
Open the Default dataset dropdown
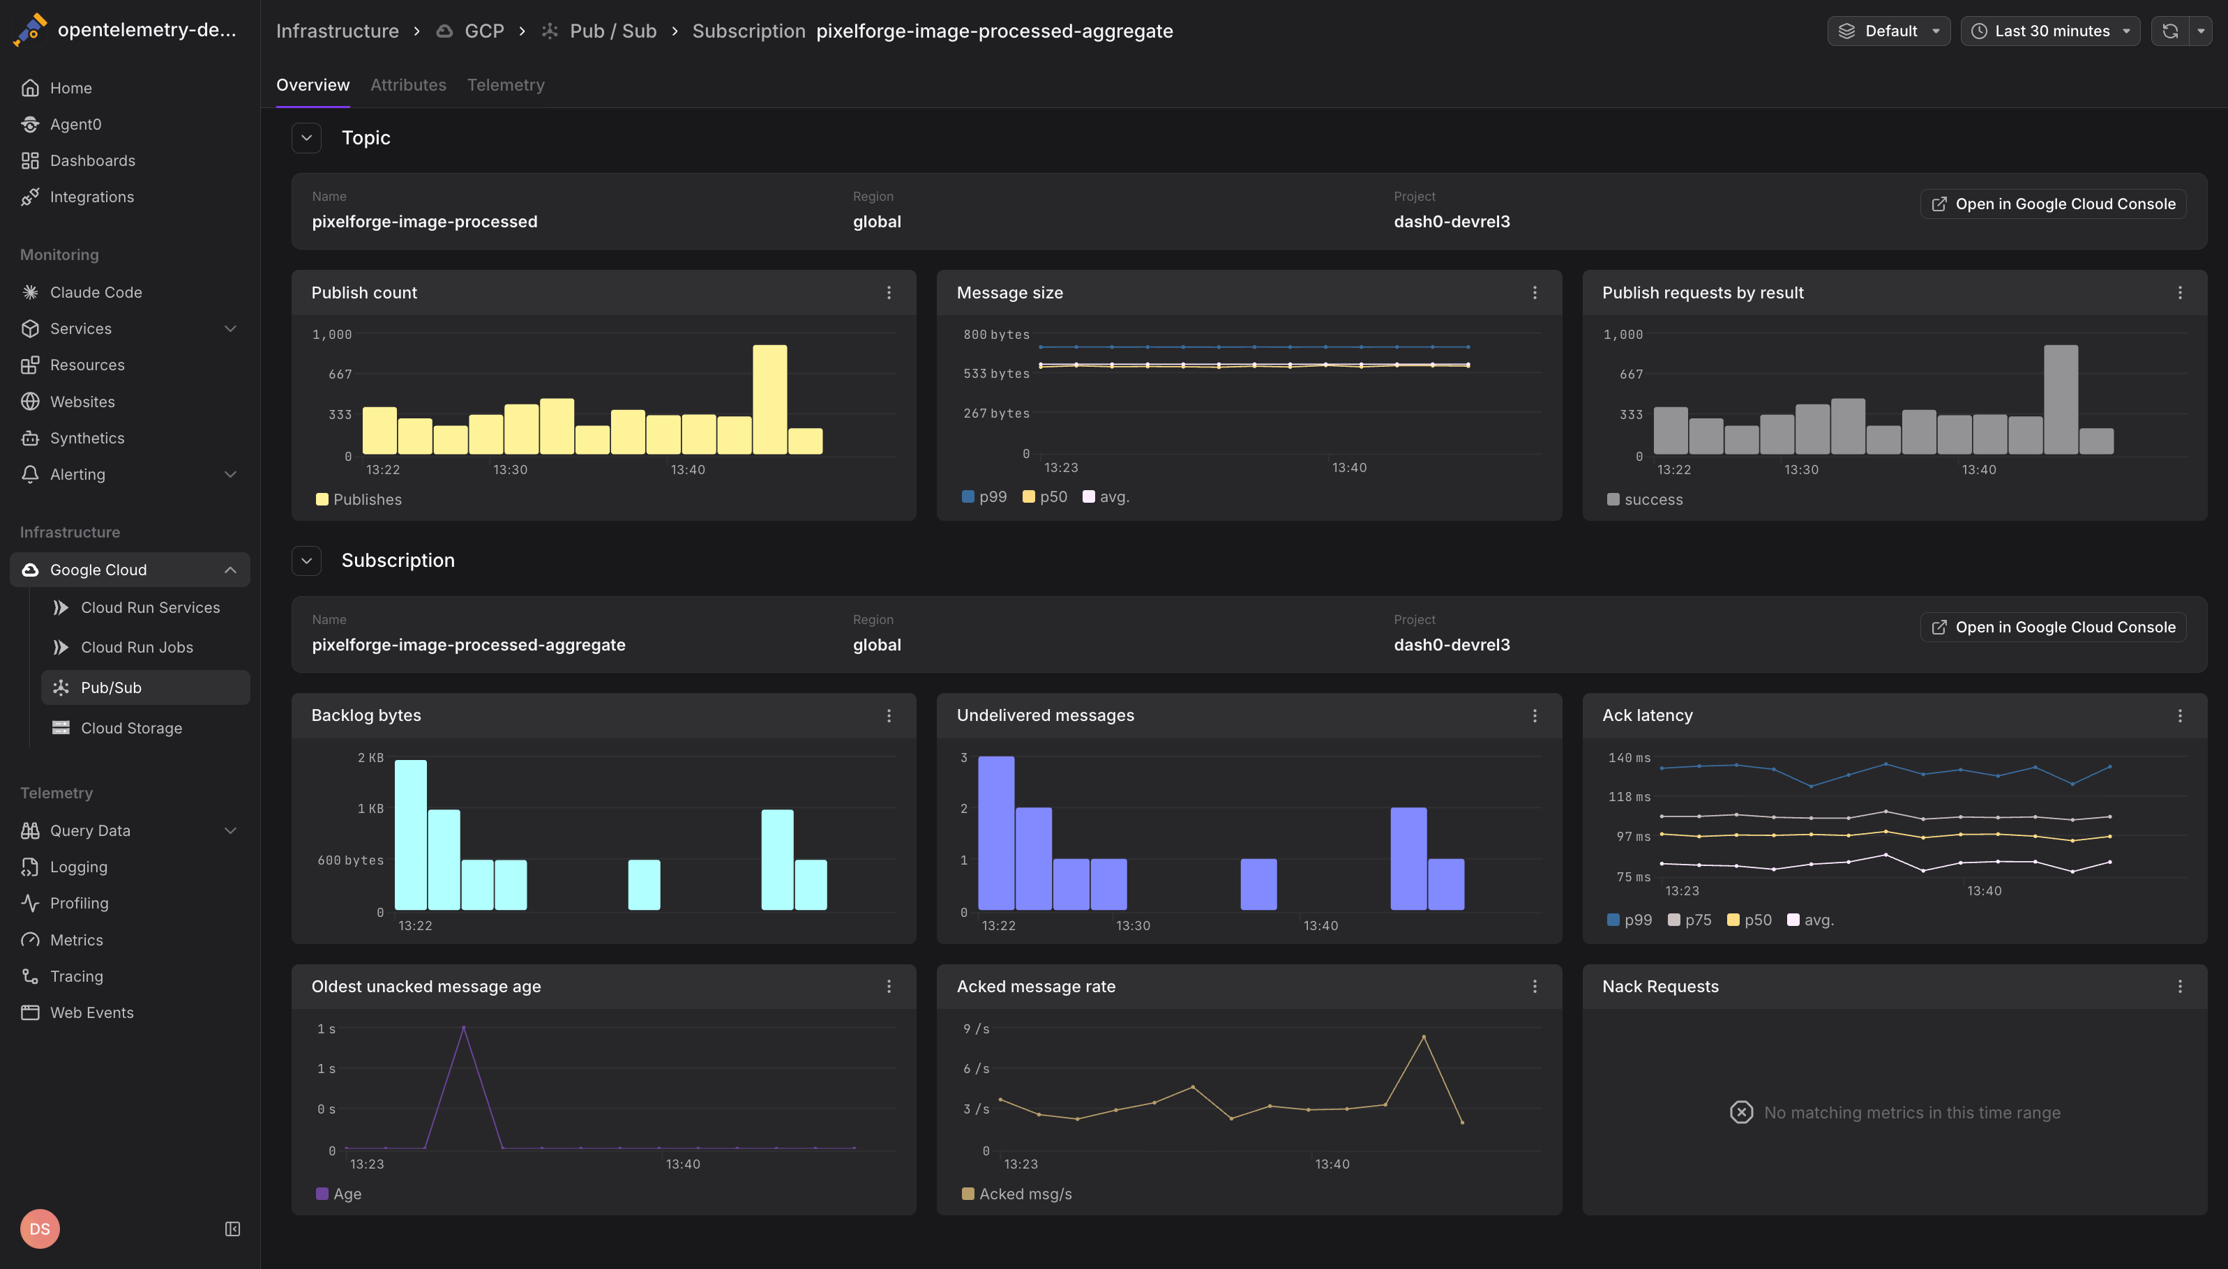coord(1889,31)
